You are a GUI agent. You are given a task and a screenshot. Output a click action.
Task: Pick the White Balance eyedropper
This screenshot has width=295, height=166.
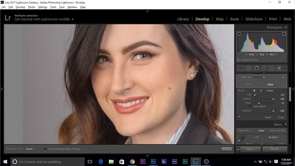[241, 139]
